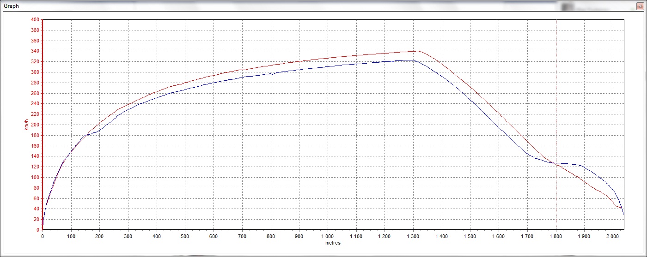
Task: Close the Graph window
Action: (x=640, y=6)
